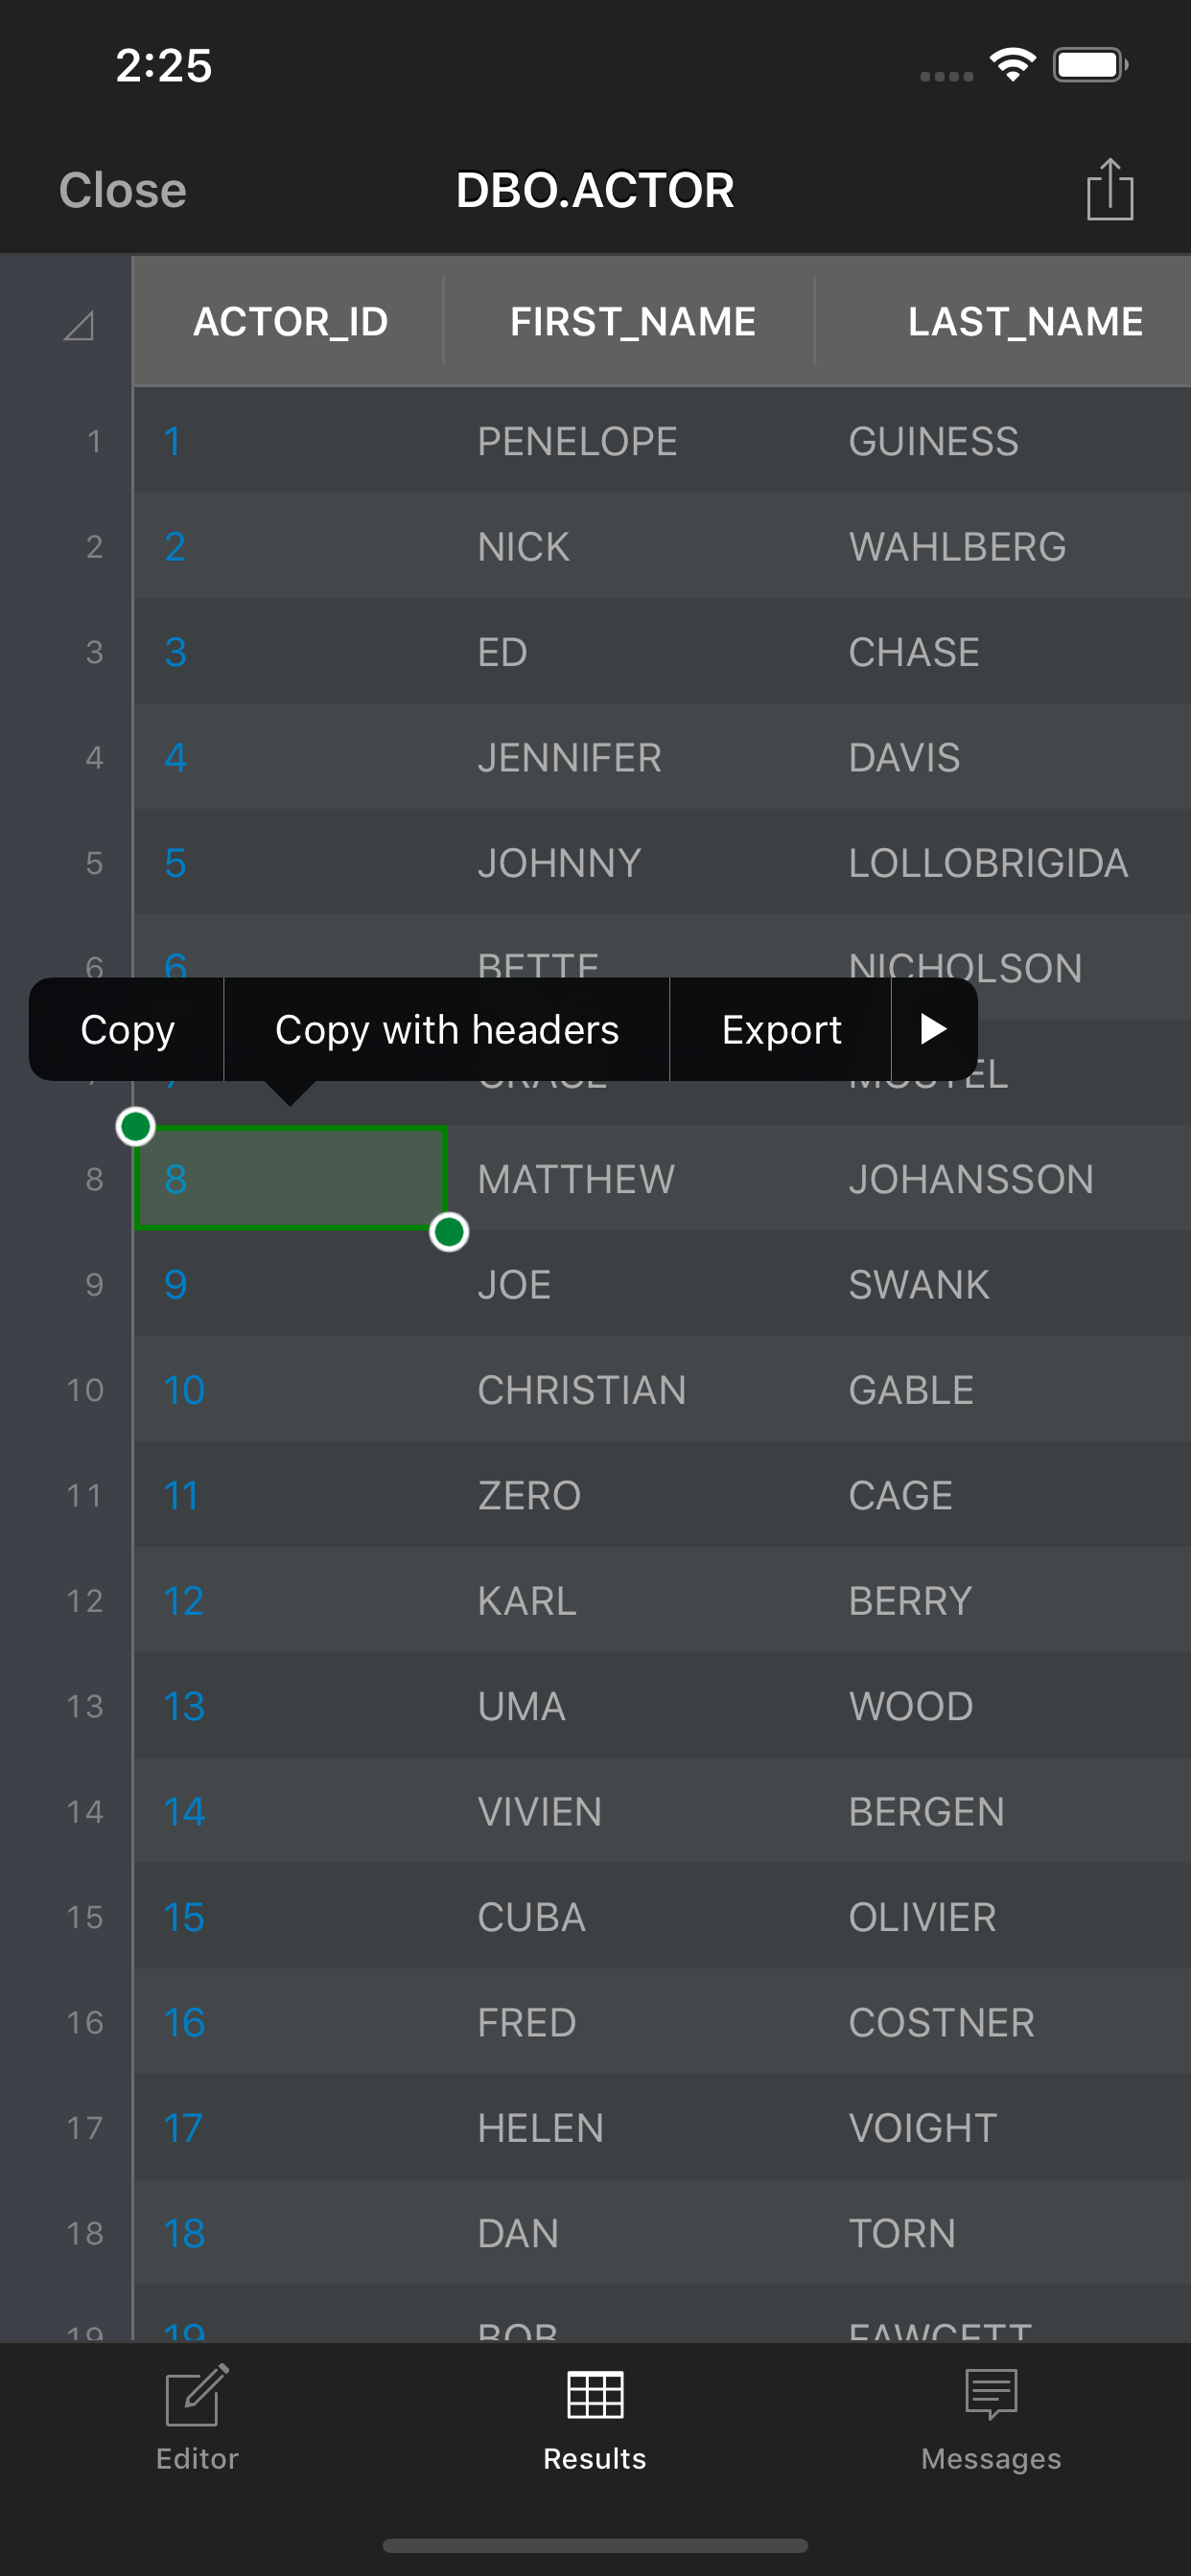
Task: Tap the share/export icon in header
Action: tap(1109, 189)
